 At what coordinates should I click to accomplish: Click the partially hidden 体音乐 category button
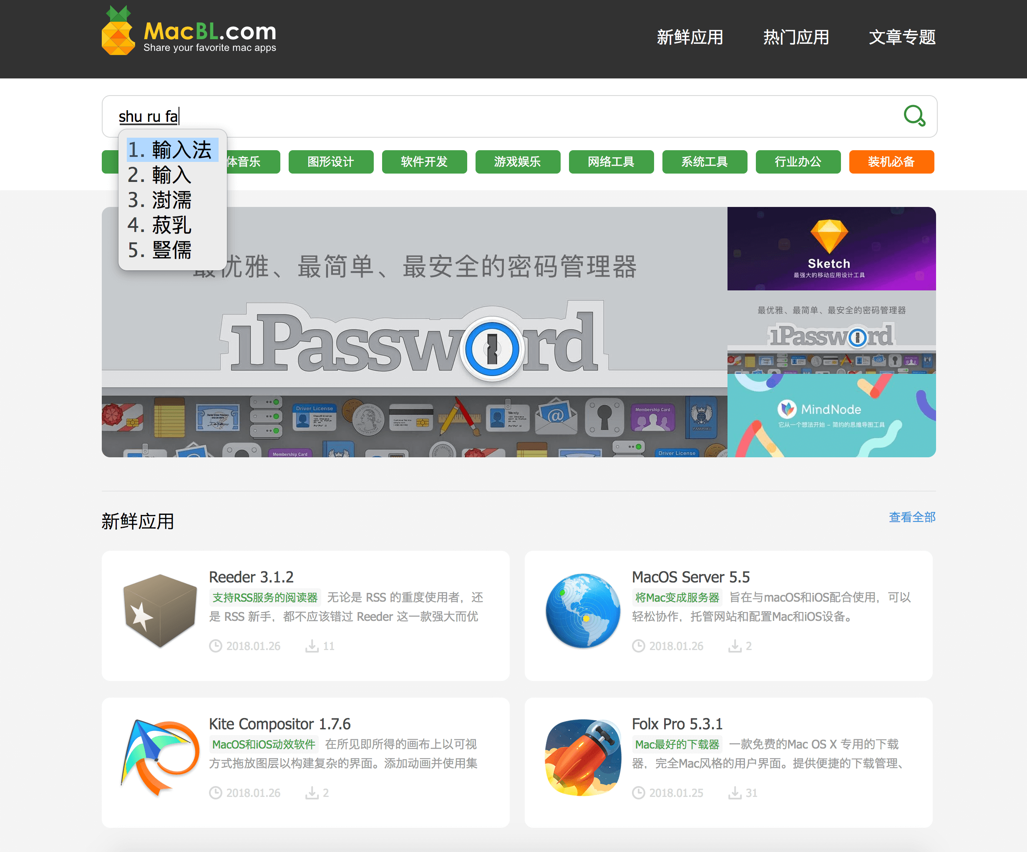(x=253, y=162)
